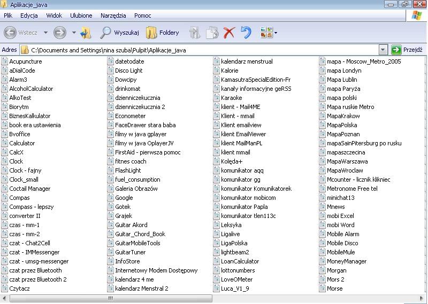Open the Wyszukaj search tool
Screen dimensions: 428x304
click(119, 33)
